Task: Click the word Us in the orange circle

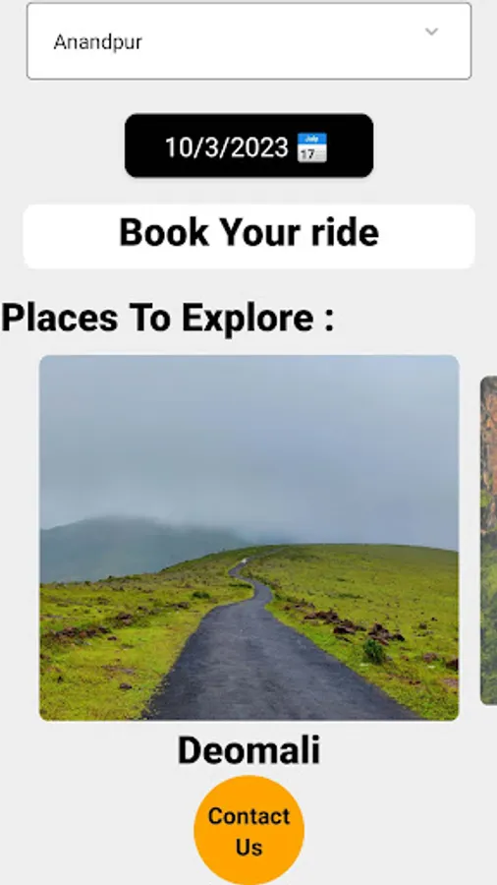Action: [x=249, y=848]
